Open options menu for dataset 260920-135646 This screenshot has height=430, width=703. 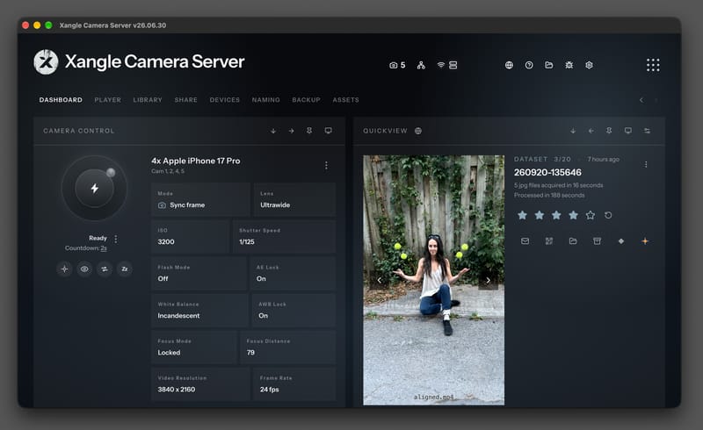(x=646, y=164)
